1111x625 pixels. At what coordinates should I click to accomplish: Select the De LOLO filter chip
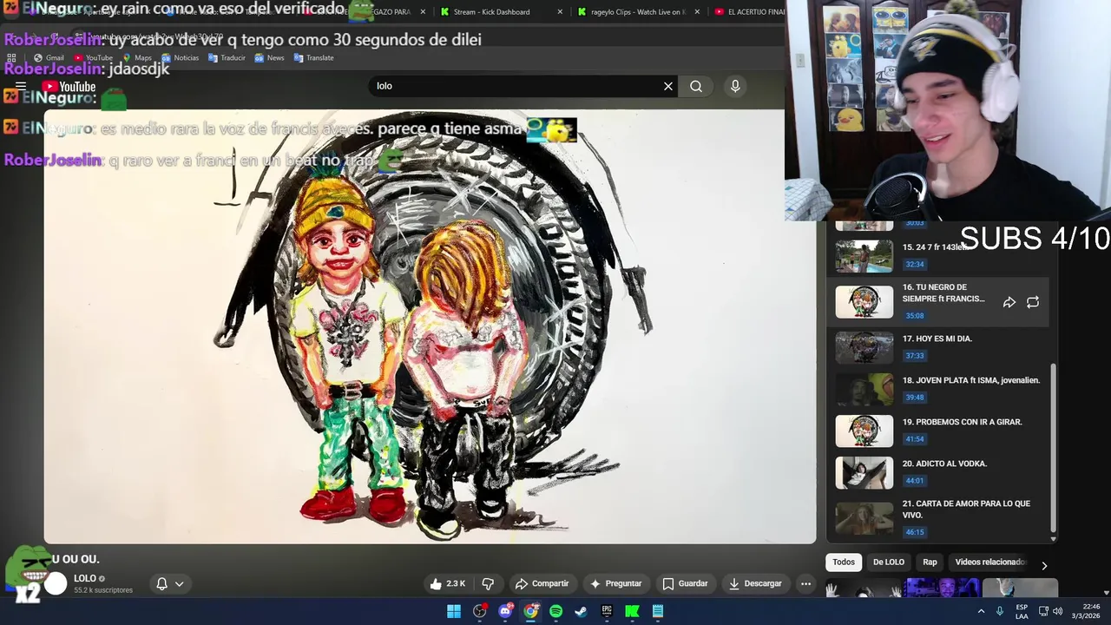pyautogui.click(x=889, y=562)
